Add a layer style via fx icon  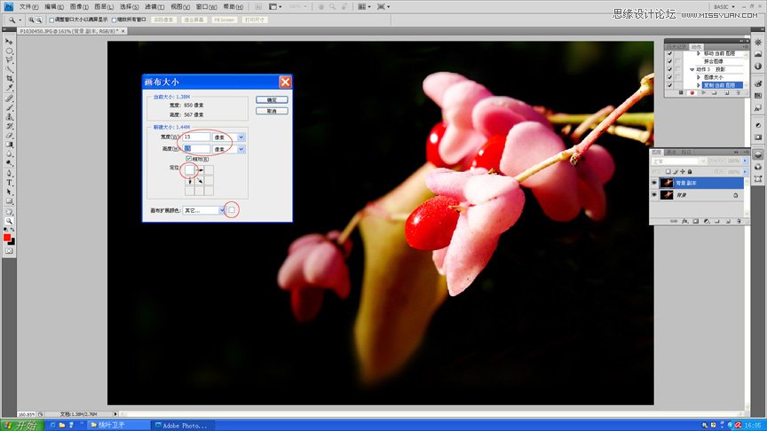(684, 222)
